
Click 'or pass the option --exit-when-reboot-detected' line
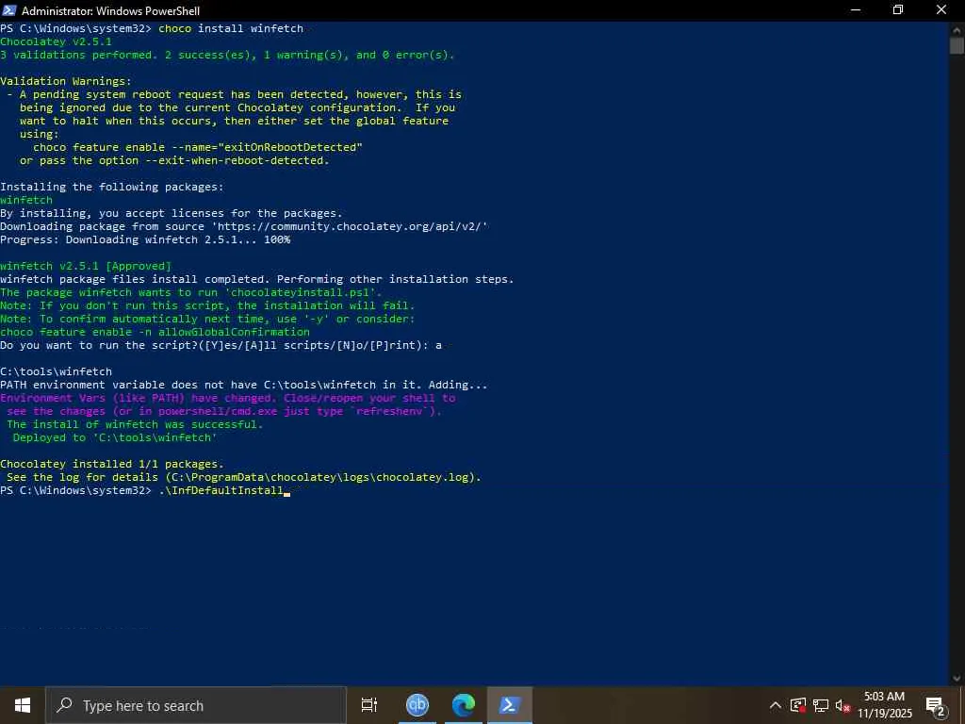(174, 160)
